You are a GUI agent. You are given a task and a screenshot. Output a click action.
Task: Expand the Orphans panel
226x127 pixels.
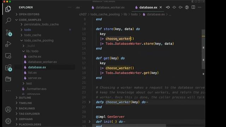(26, 119)
